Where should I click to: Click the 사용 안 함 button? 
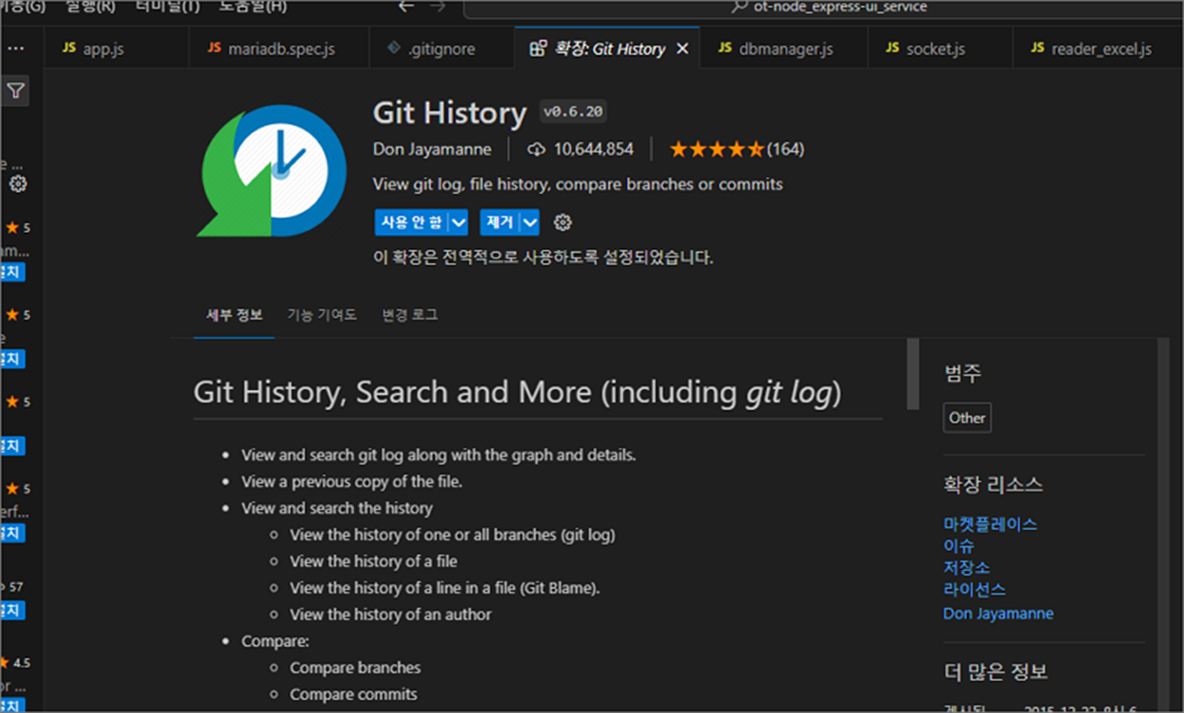(412, 223)
